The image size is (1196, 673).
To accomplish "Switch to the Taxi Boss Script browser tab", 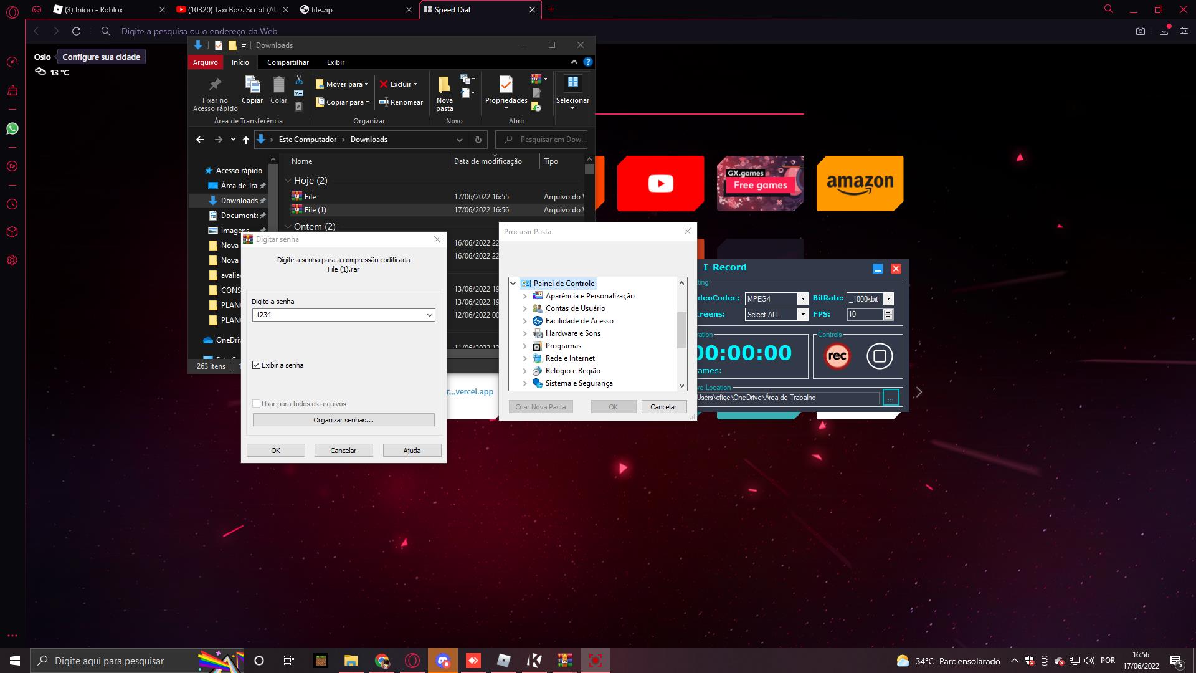I will (230, 9).
